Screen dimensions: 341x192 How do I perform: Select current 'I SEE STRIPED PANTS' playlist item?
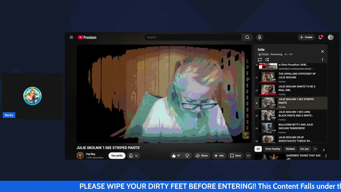point(291,103)
